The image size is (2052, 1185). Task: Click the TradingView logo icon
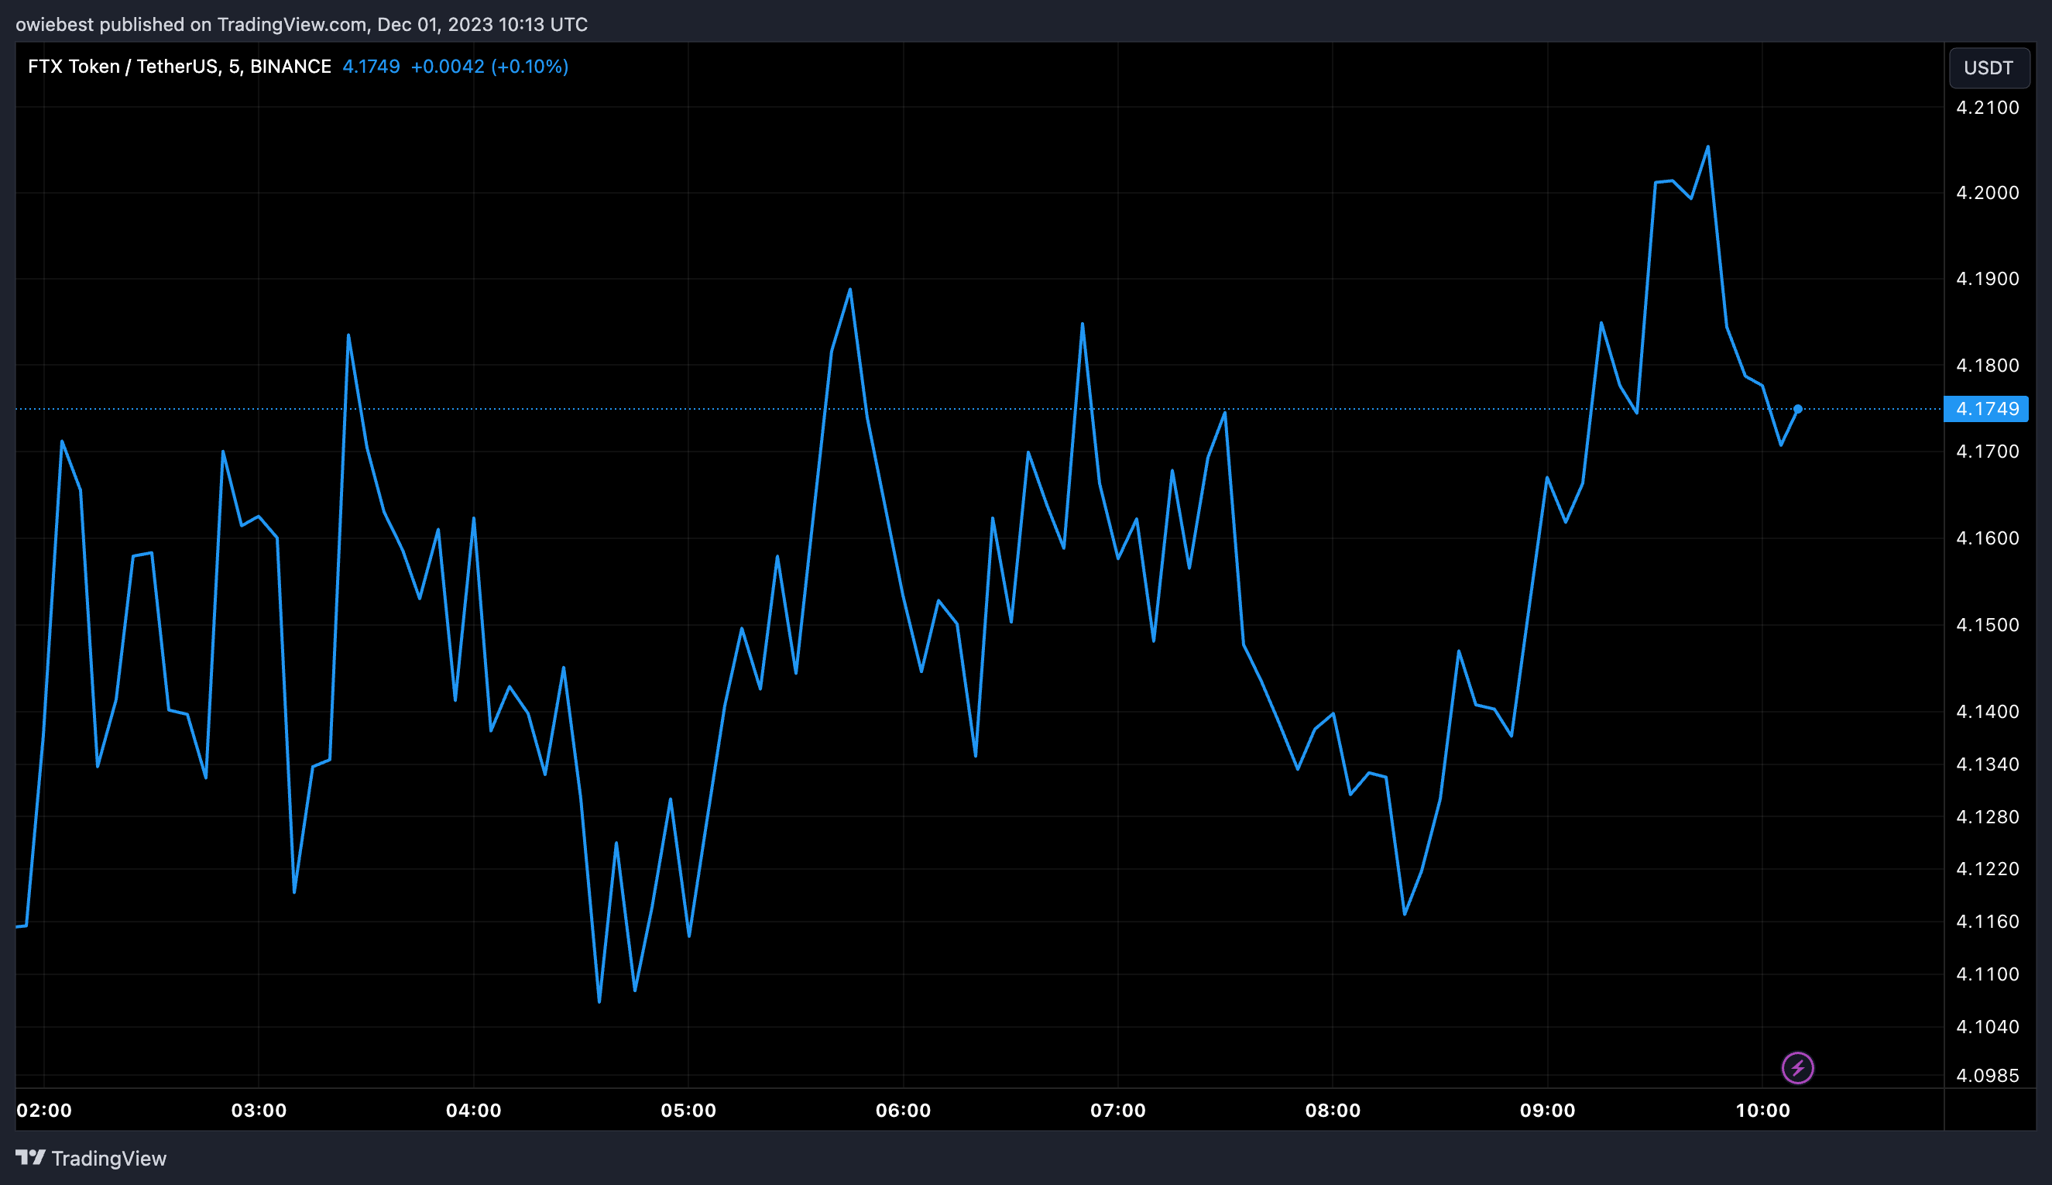coord(30,1157)
